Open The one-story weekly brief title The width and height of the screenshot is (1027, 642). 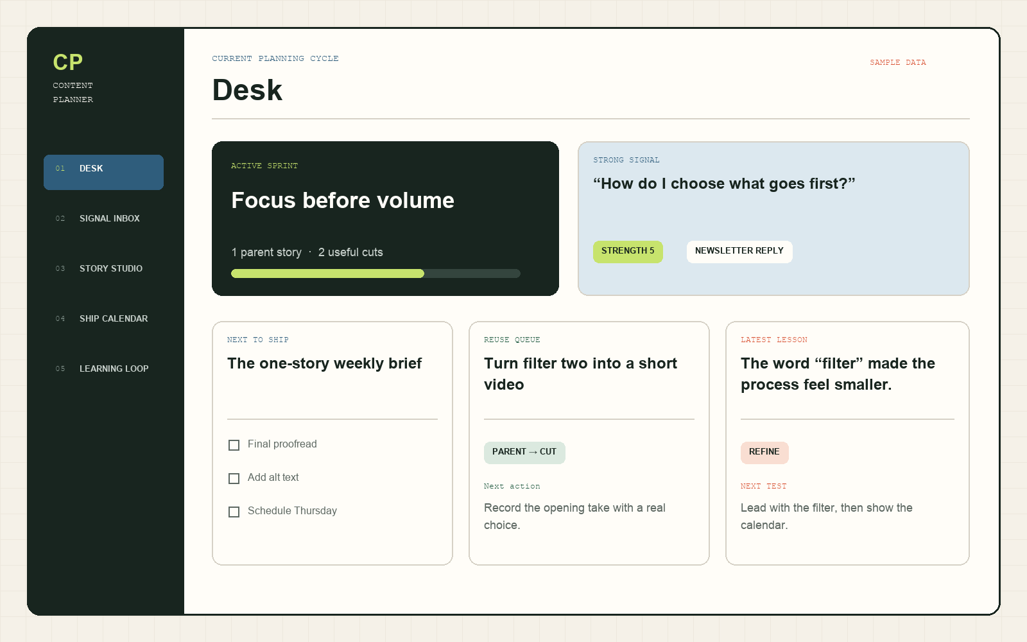tap(324, 363)
